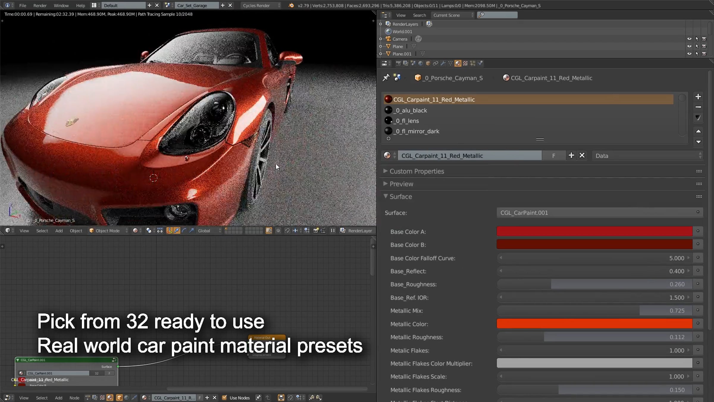Open the Particles properties tab

[x=473, y=63]
